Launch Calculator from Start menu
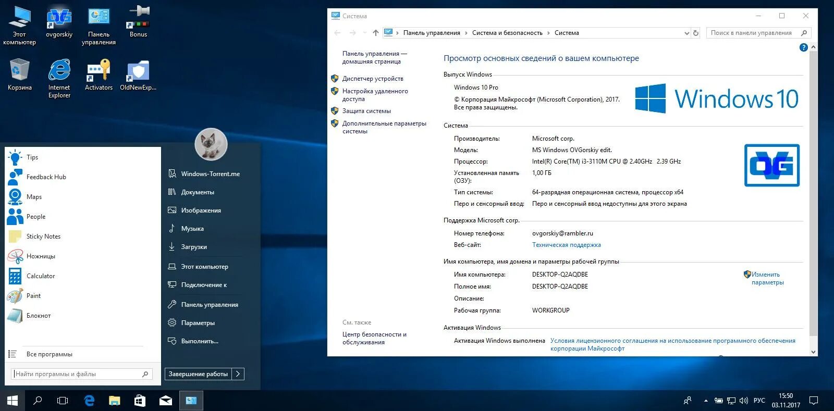Image resolution: width=834 pixels, height=411 pixels. 83,276
